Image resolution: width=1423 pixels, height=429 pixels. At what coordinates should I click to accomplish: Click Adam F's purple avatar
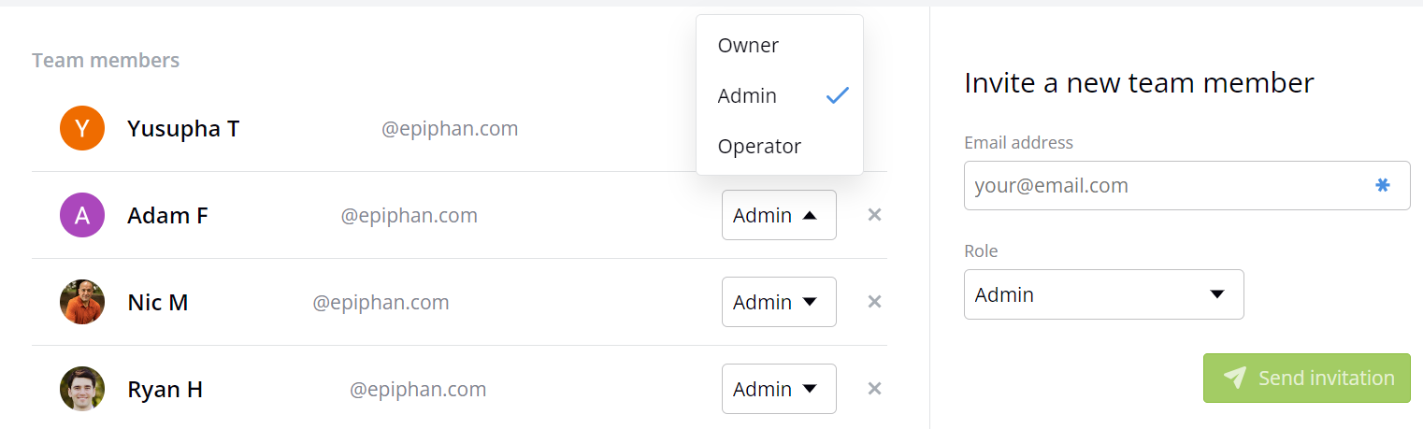82,215
